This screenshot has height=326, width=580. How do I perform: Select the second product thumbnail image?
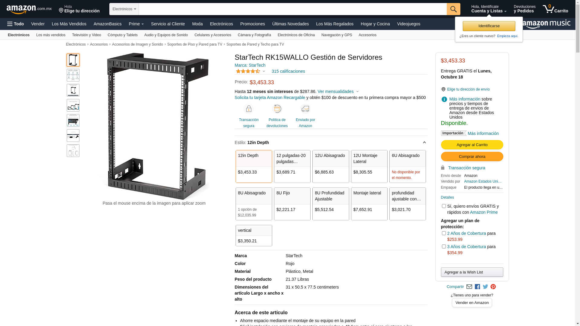[x=73, y=75]
